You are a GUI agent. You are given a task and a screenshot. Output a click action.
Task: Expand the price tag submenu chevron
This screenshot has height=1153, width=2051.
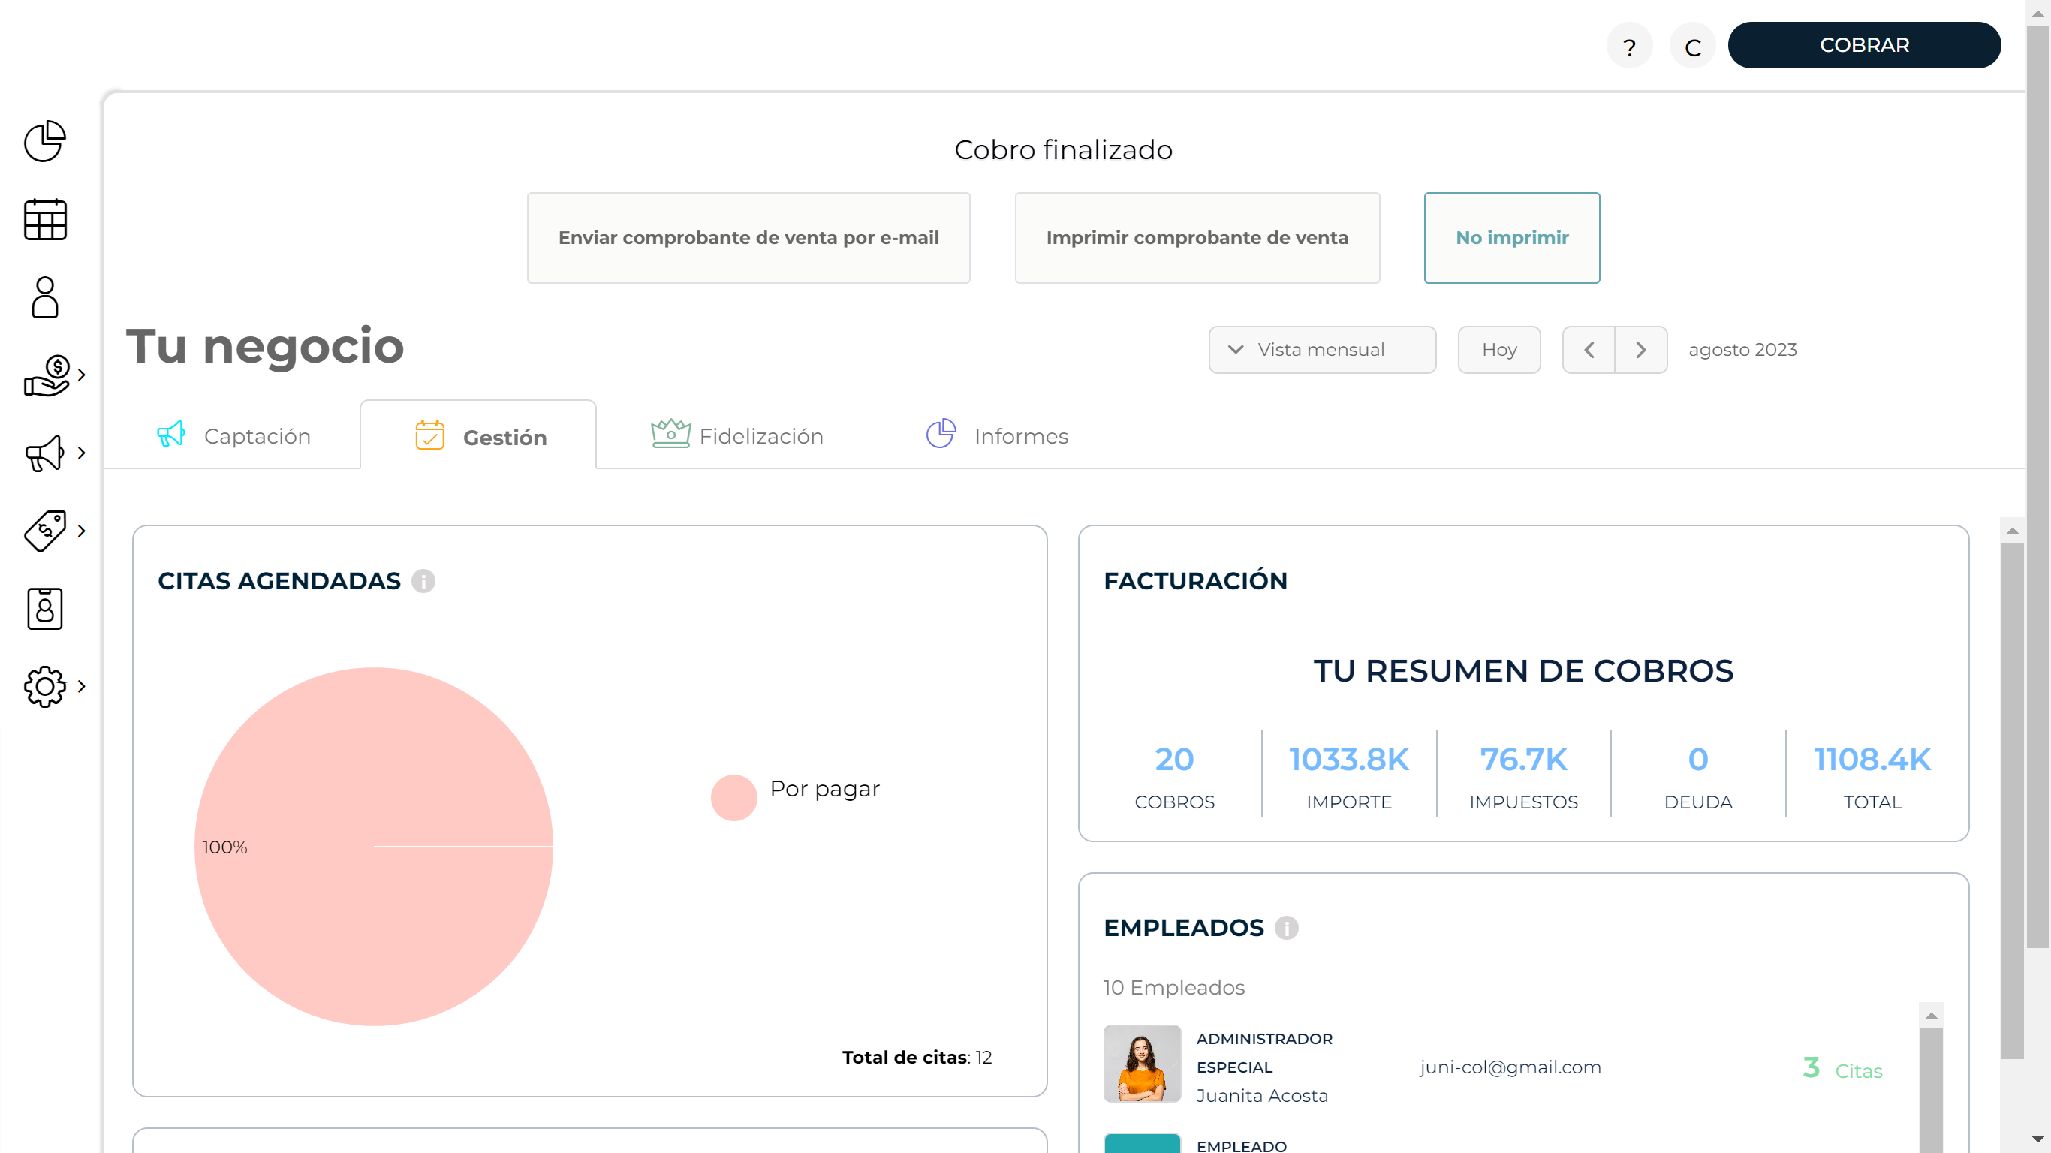click(x=81, y=531)
